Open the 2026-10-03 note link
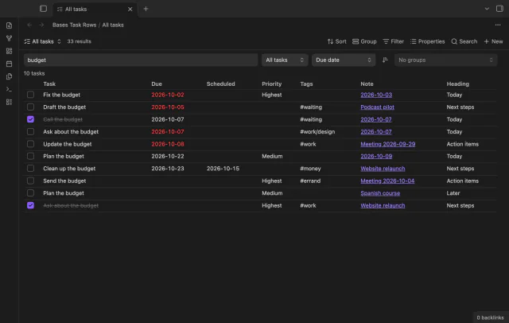Viewport: 509px width, 323px height. [376, 95]
